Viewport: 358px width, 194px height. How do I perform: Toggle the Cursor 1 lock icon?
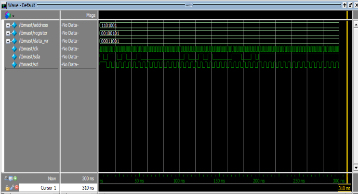tap(7, 188)
